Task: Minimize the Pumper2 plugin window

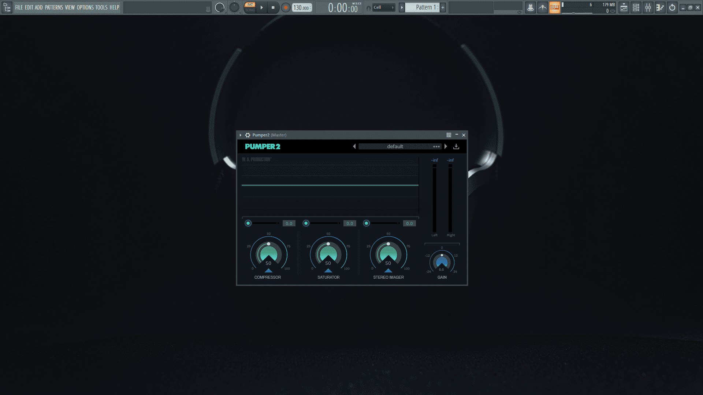Action: point(457,135)
